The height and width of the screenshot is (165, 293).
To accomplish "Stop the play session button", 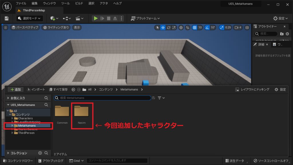I will click(x=108, y=18).
